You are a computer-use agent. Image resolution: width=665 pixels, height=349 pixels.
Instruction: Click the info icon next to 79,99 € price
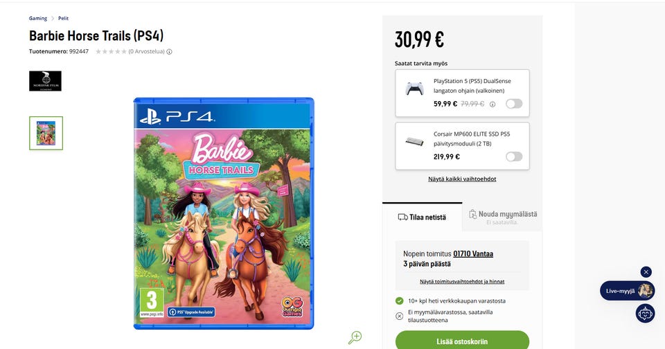(x=493, y=104)
